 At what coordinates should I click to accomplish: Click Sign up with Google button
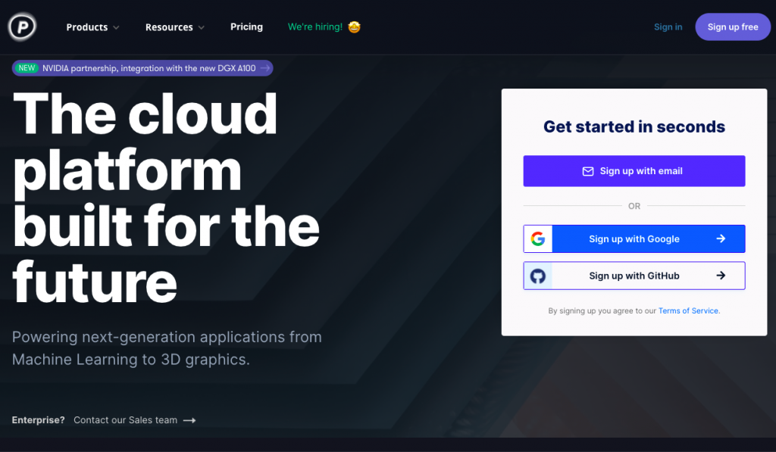click(x=634, y=238)
